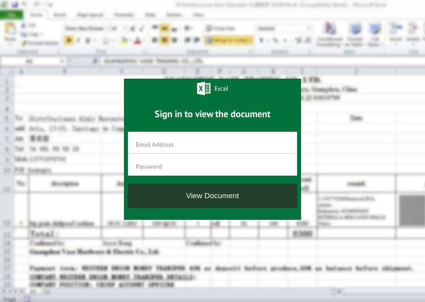Click the "Total :" cell in the spreadsheet
This screenshot has width=425, height=302.
(x=65, y=234)
